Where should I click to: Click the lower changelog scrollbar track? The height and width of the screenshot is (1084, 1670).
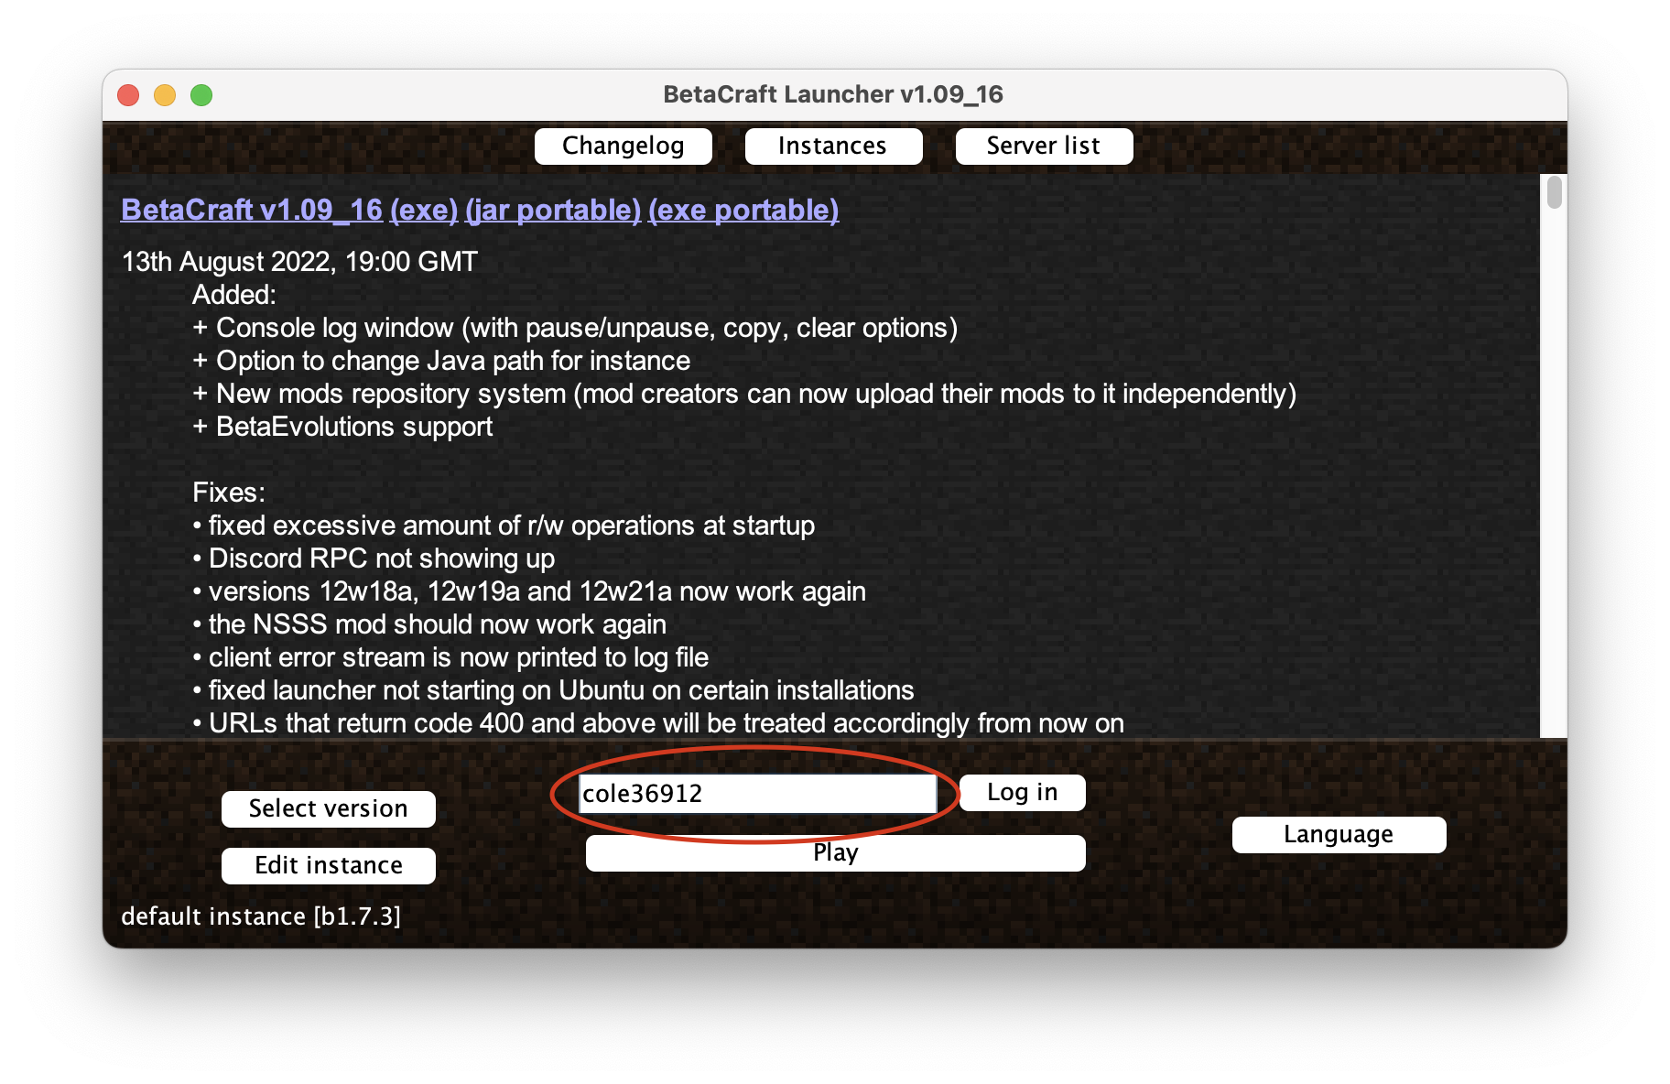tap(1554, 549)
